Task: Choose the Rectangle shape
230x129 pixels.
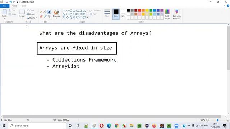Action: (x=74, y=11)
